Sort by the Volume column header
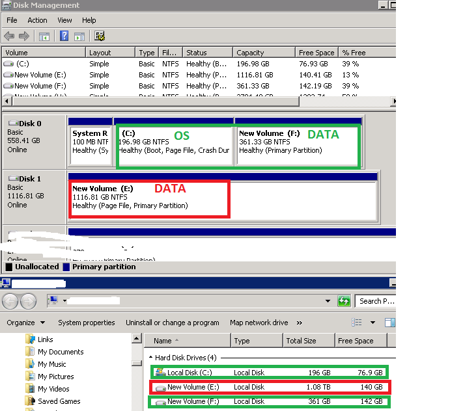Image resolution: width=450 pixels, height=411 pixels. [44, 53]
